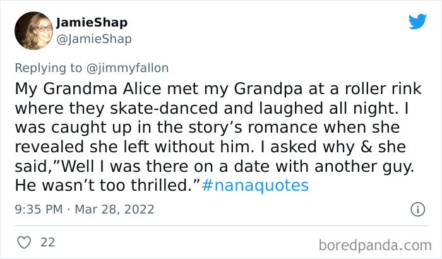
Task: Click the Twitter bird logo
Action: tap(417, 21)
